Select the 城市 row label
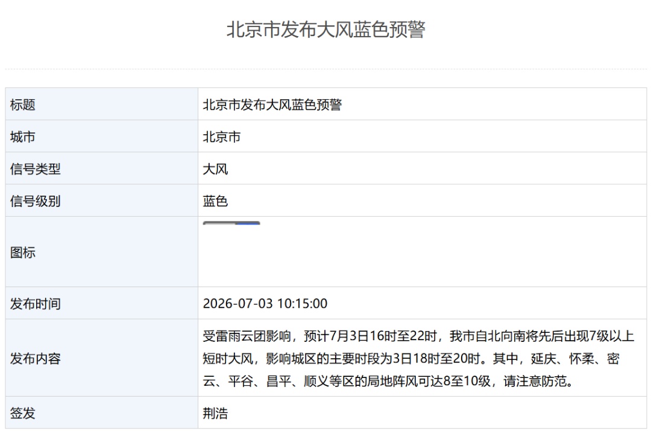 point(23,137)
